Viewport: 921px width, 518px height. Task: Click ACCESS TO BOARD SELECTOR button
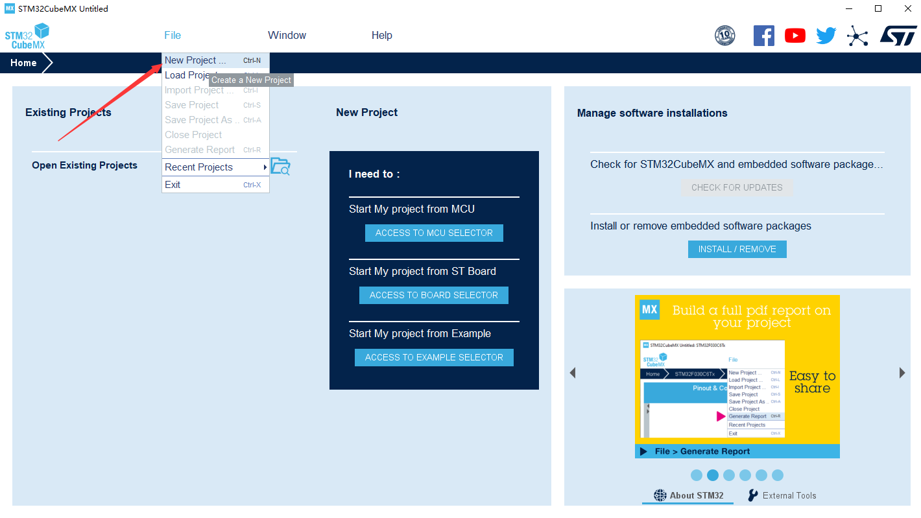[434, 295]
